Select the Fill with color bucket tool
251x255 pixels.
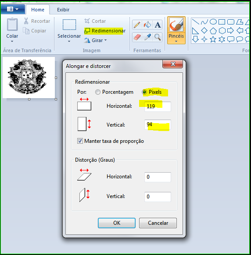click(x=147, y=25)
